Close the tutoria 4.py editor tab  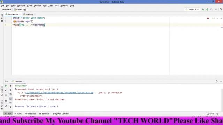(20, 14)
